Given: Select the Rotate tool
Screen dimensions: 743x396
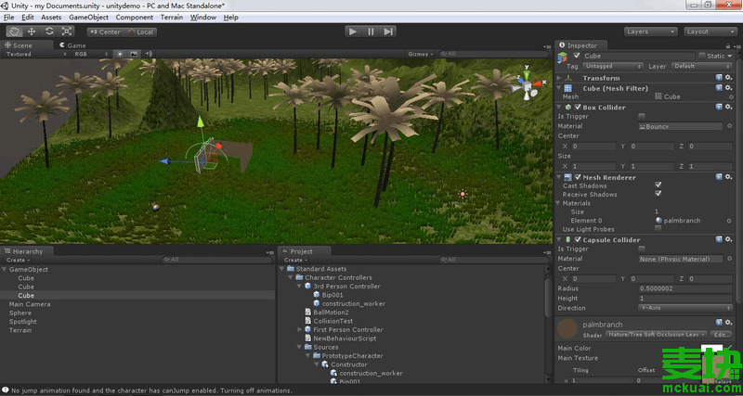Looking at the screenshot, I should (49, 32).
